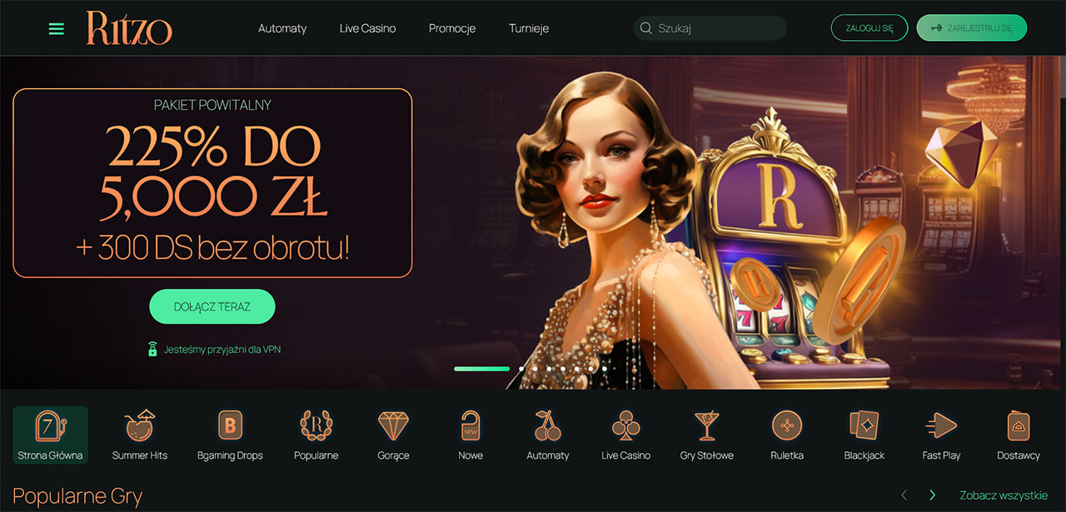1066x512 pixels.
Task: Click the Dołącz Teraz button
Action: pyautogui.click(x=212, y=306)
